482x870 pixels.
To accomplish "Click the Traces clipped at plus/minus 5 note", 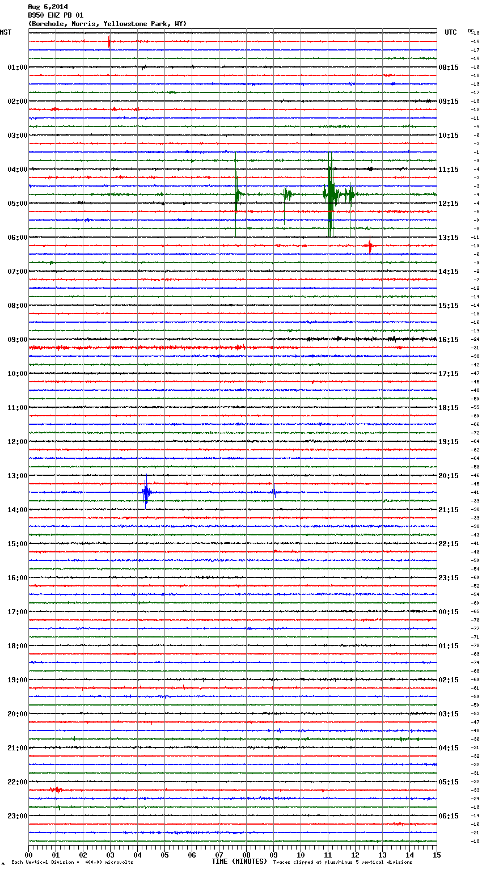I will point(343,863).
